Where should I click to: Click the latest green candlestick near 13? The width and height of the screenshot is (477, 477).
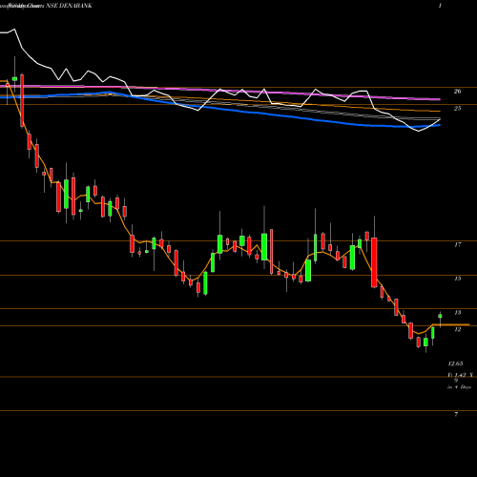tap(440, 316)
